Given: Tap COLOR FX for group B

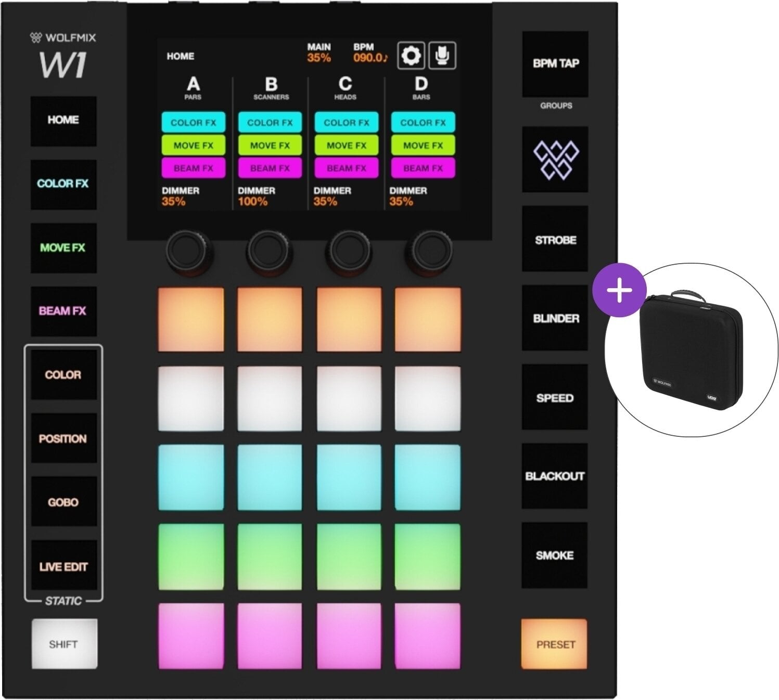Looking at the screenshot, I should coord(270,123).
